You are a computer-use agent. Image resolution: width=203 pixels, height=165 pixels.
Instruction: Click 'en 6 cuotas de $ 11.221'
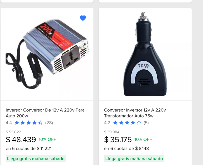(29, 149)
